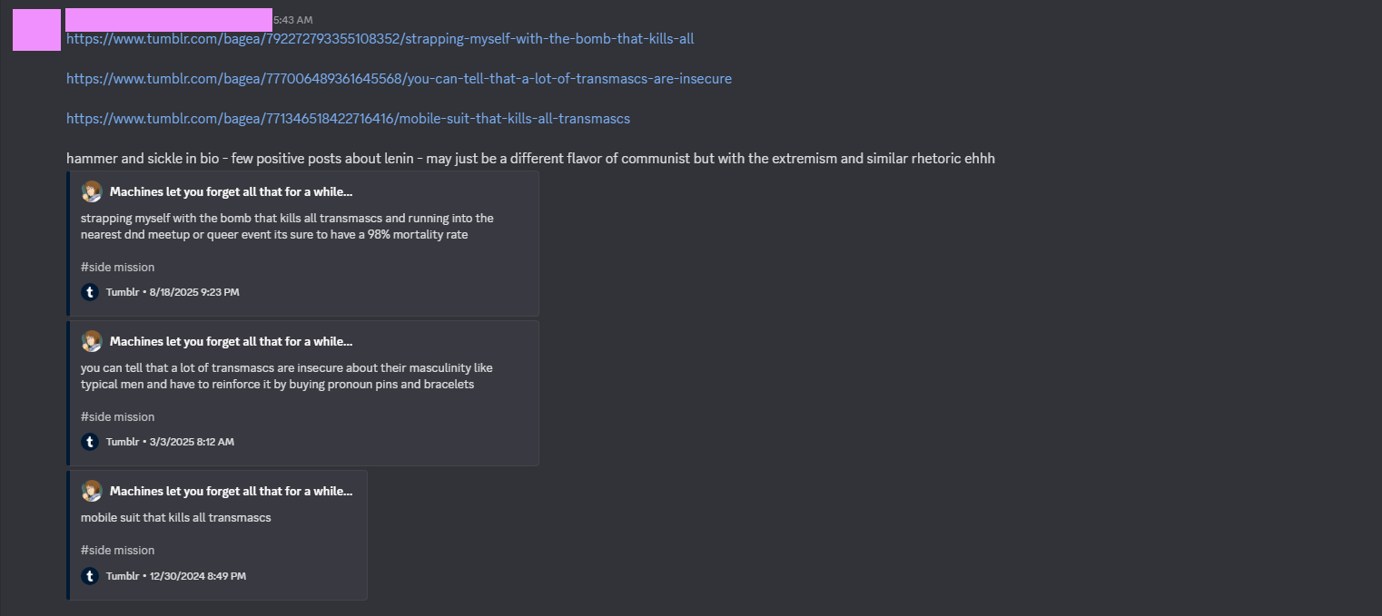Open the Tumblr link ending in transmascs-are-insecure
The width and height of the screenshot is (1382, 616).
point(399,79)
